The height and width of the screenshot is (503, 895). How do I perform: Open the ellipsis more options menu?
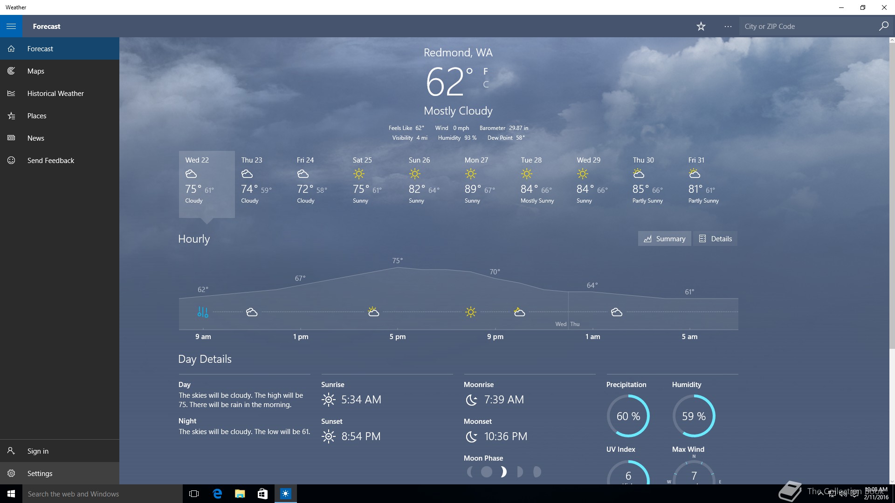click(728, 27)
